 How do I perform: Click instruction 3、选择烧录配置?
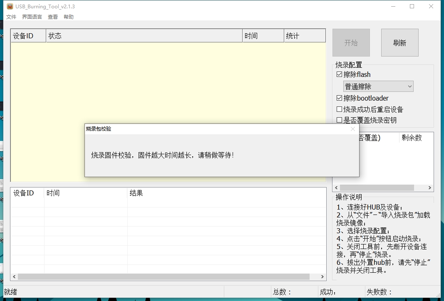[363, 231]
